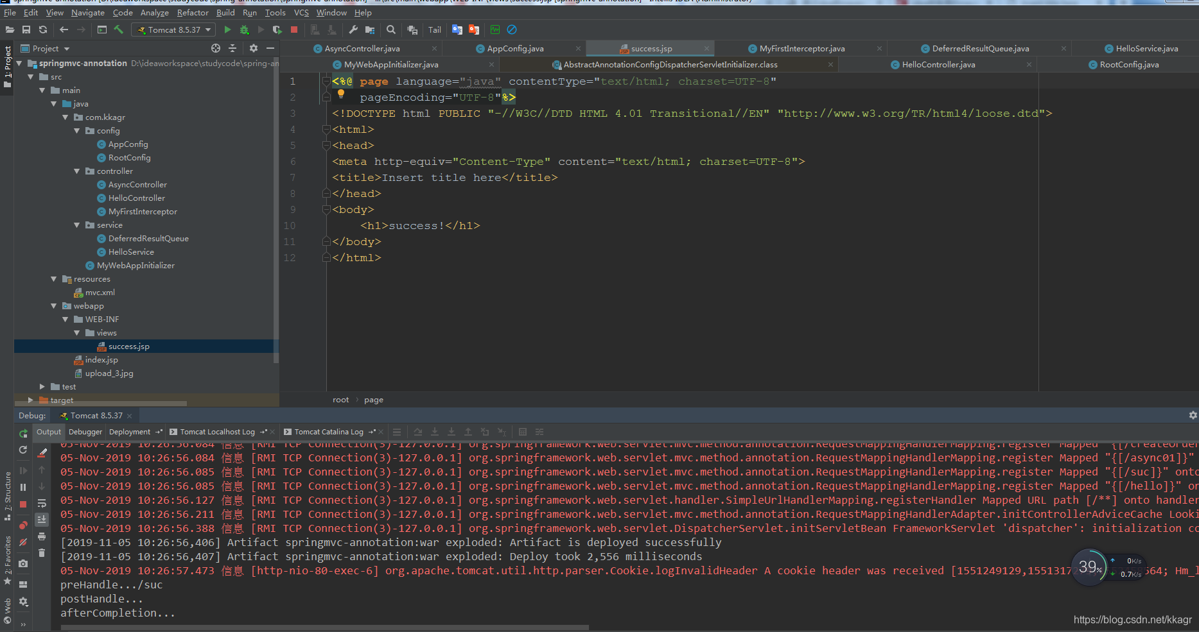Click the Clear All eraser icon in console
This screenshot has height=632, width=1199.
pos(42,452)
